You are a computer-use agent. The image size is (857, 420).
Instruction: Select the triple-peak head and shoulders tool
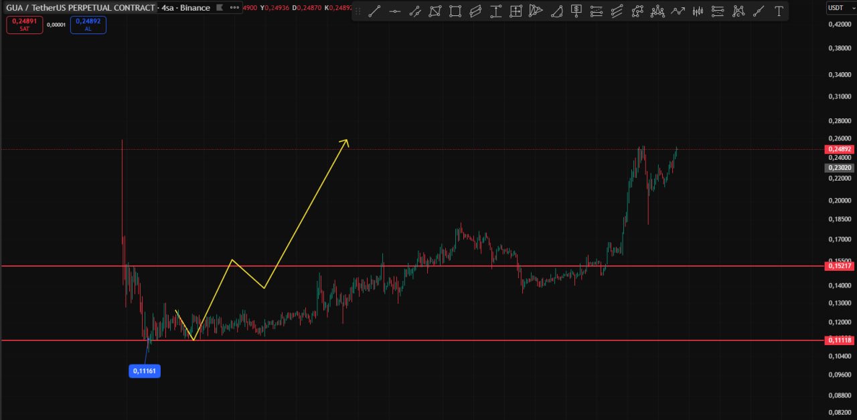click(657, 11)
